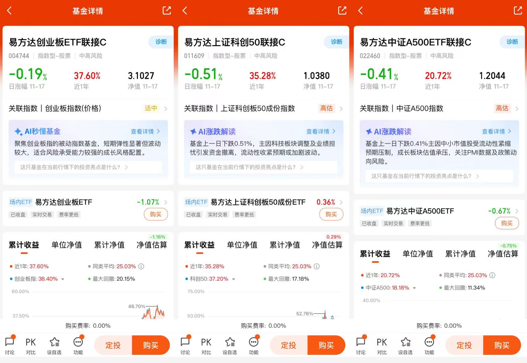Click 近1年 37.60% return value
Screen dimensions: 527x363
coord(87,76)
